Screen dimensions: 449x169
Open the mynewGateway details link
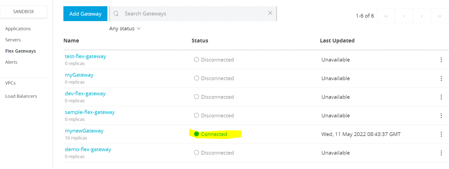[84, 130]
